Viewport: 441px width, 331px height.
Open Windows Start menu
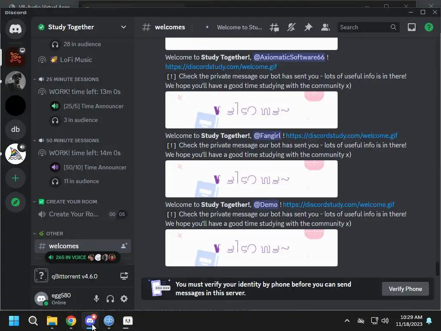[x=14, y=321]
